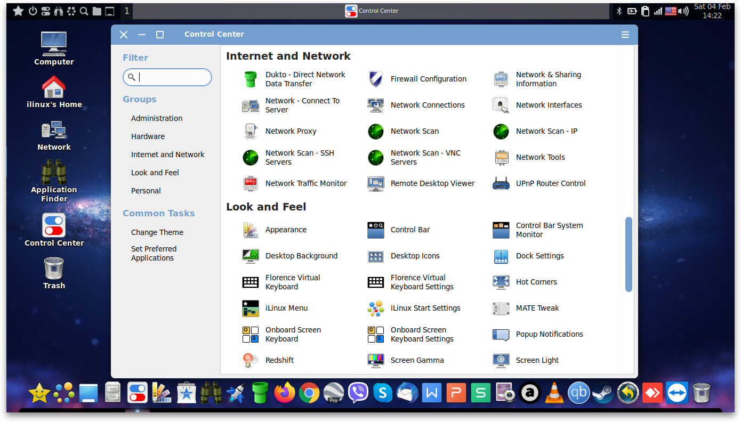This screenshot has height=422, width=741.
Task: Launch Florence Virtual Keyboard
Action: pyautogui.click(x=282, y=282)
